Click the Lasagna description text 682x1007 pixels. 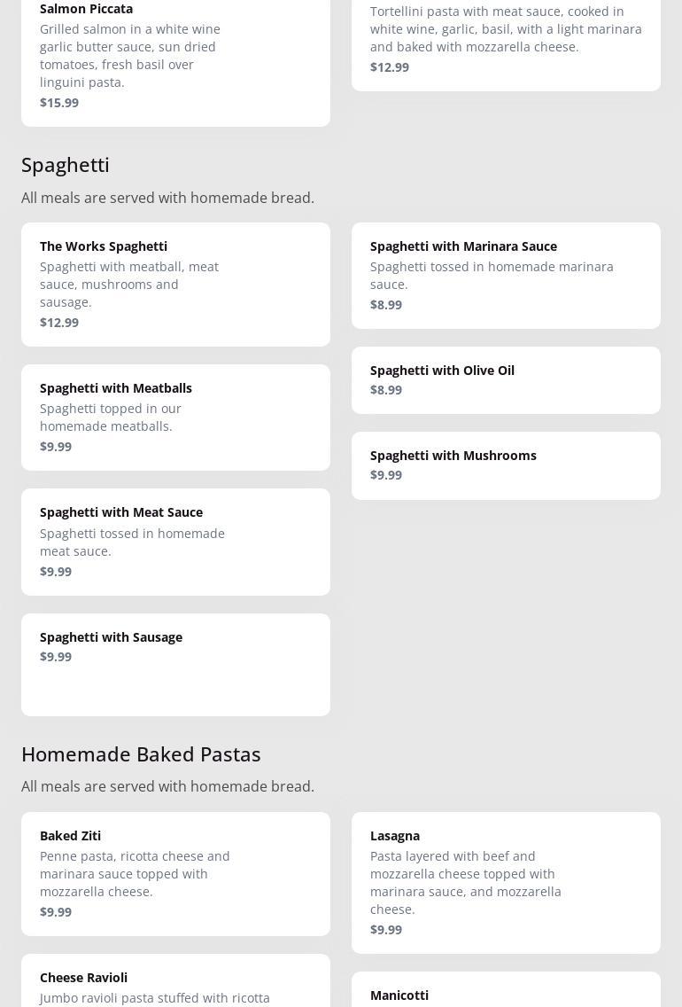point(466,883)
